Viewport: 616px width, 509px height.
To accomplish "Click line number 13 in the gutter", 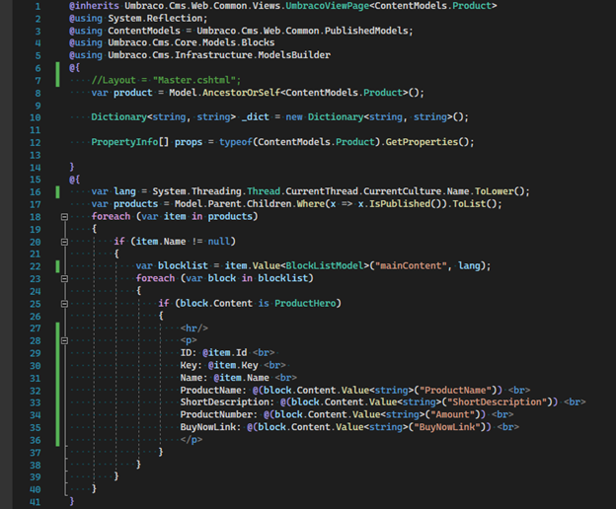I will [x=36, y=156].
